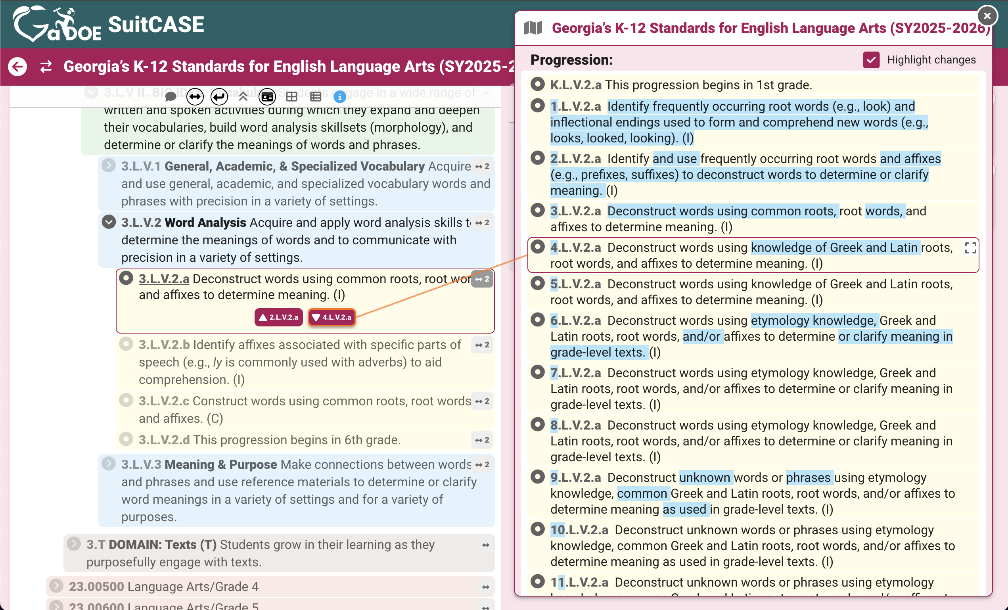Close the progression panel with the X

(x=987, y=16)
